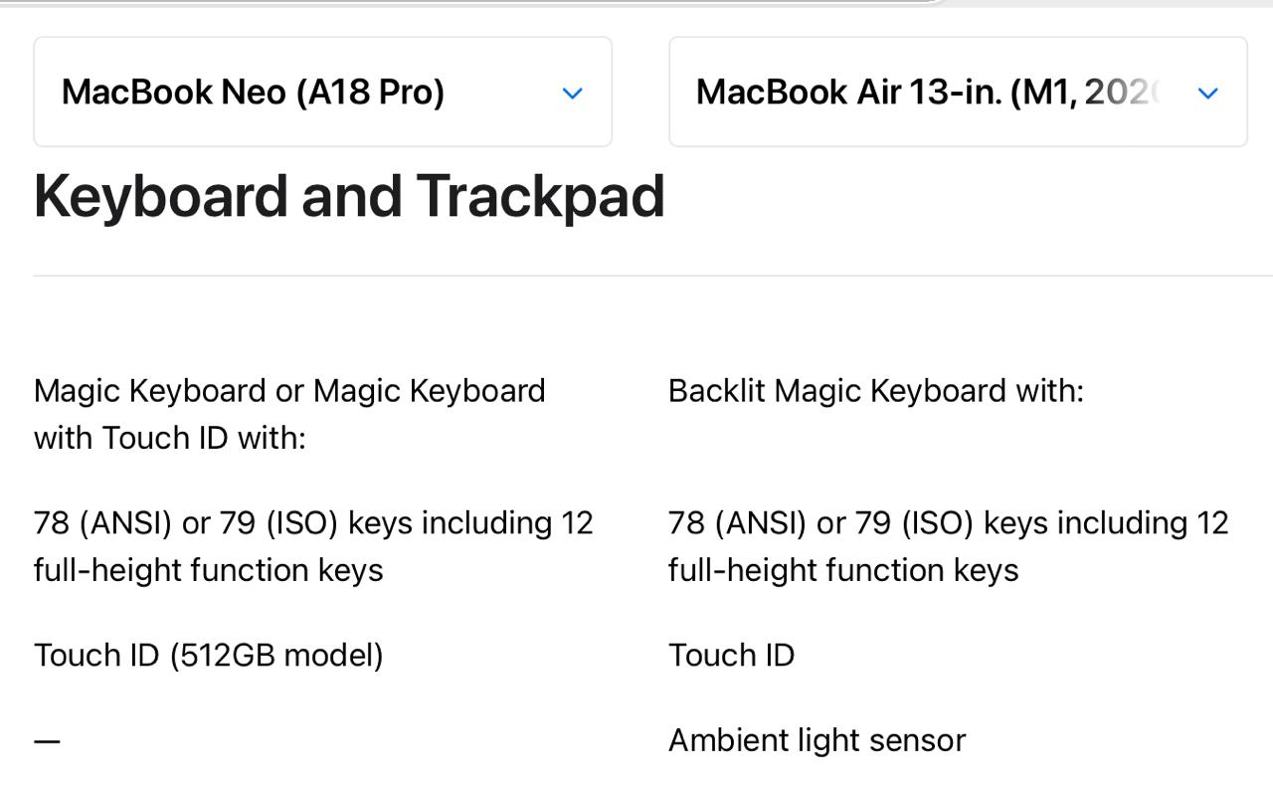1273x786 pixels.
Task: Open the MacBook Neo (A18 Pro) model selector
Action: [x=322, y=93]
